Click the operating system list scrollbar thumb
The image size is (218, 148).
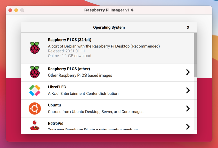pyautogui.click(x=195, y=55)
